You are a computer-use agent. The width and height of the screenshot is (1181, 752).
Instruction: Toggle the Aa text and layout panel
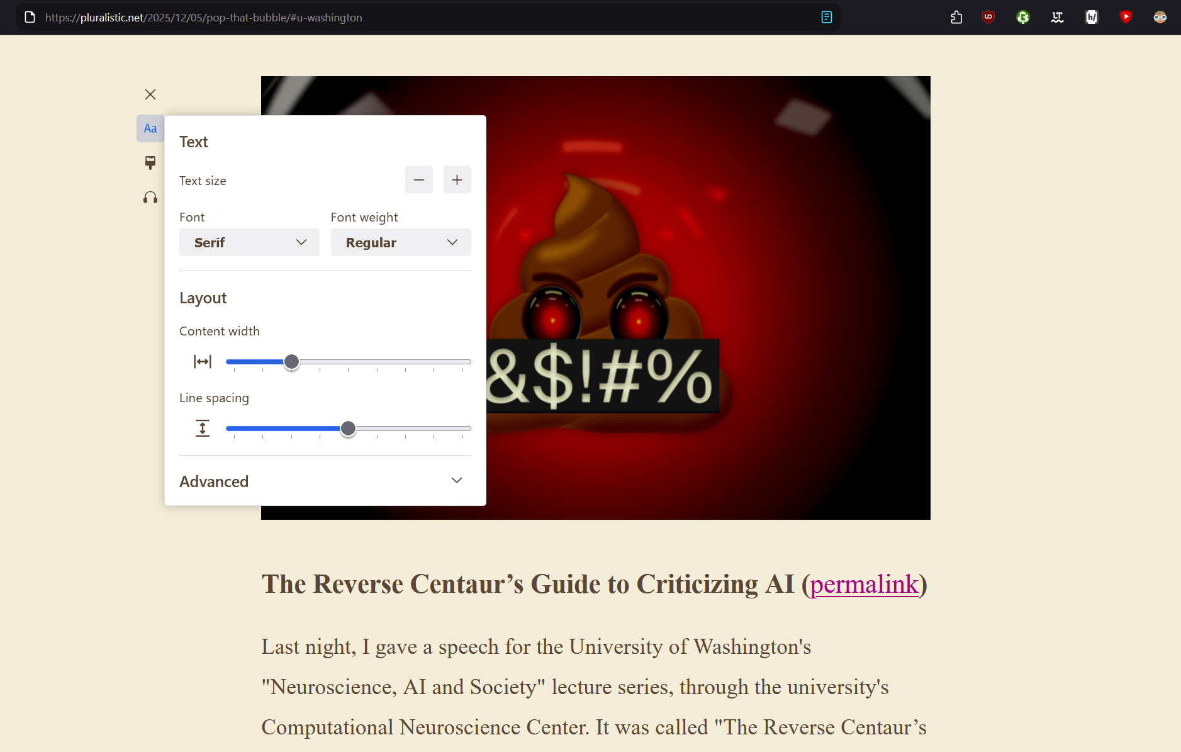150,128
